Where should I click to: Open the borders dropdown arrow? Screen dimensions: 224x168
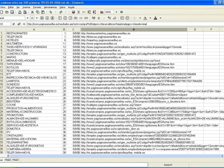(140, 18)
